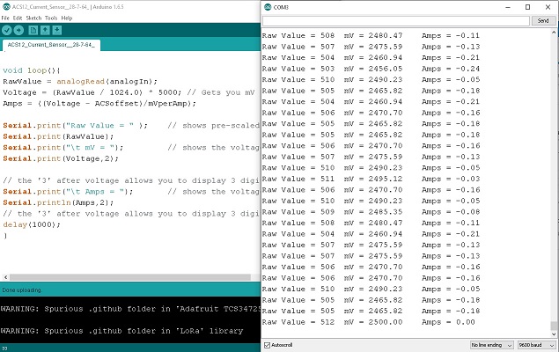559x352 pixels.
Task: Select the ACS12_Current_Sensor sketch tab
Action: (x=51, y=45)
